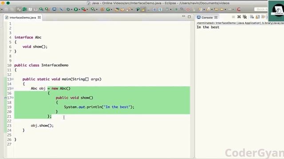Image resolution: width=284 pixels, height=159 pixels.
Task: Click the red dotted circle toolbar icon
Action: pos(239,9)
